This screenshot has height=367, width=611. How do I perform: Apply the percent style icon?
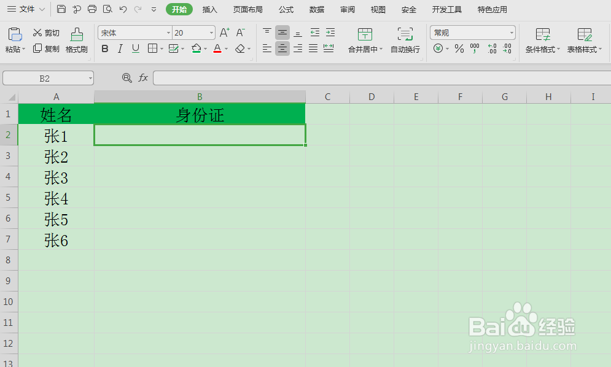coord(459,49)
